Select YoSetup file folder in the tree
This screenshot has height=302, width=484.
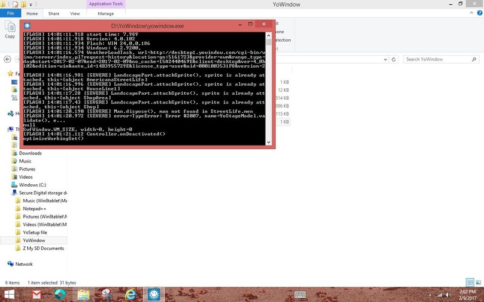35,233
